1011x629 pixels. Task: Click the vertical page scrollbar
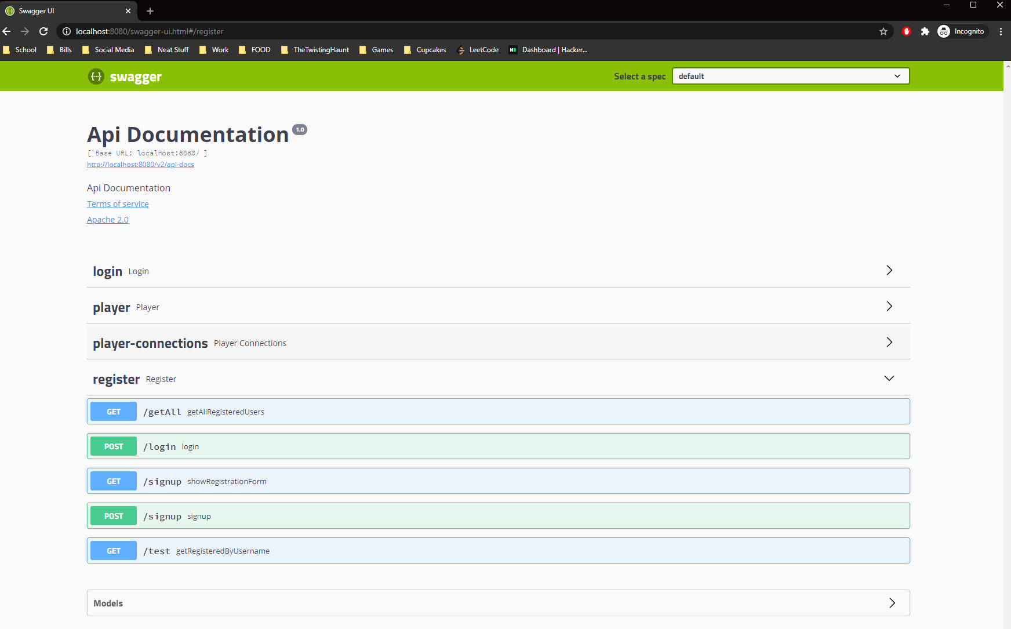tap(1007, 345)
